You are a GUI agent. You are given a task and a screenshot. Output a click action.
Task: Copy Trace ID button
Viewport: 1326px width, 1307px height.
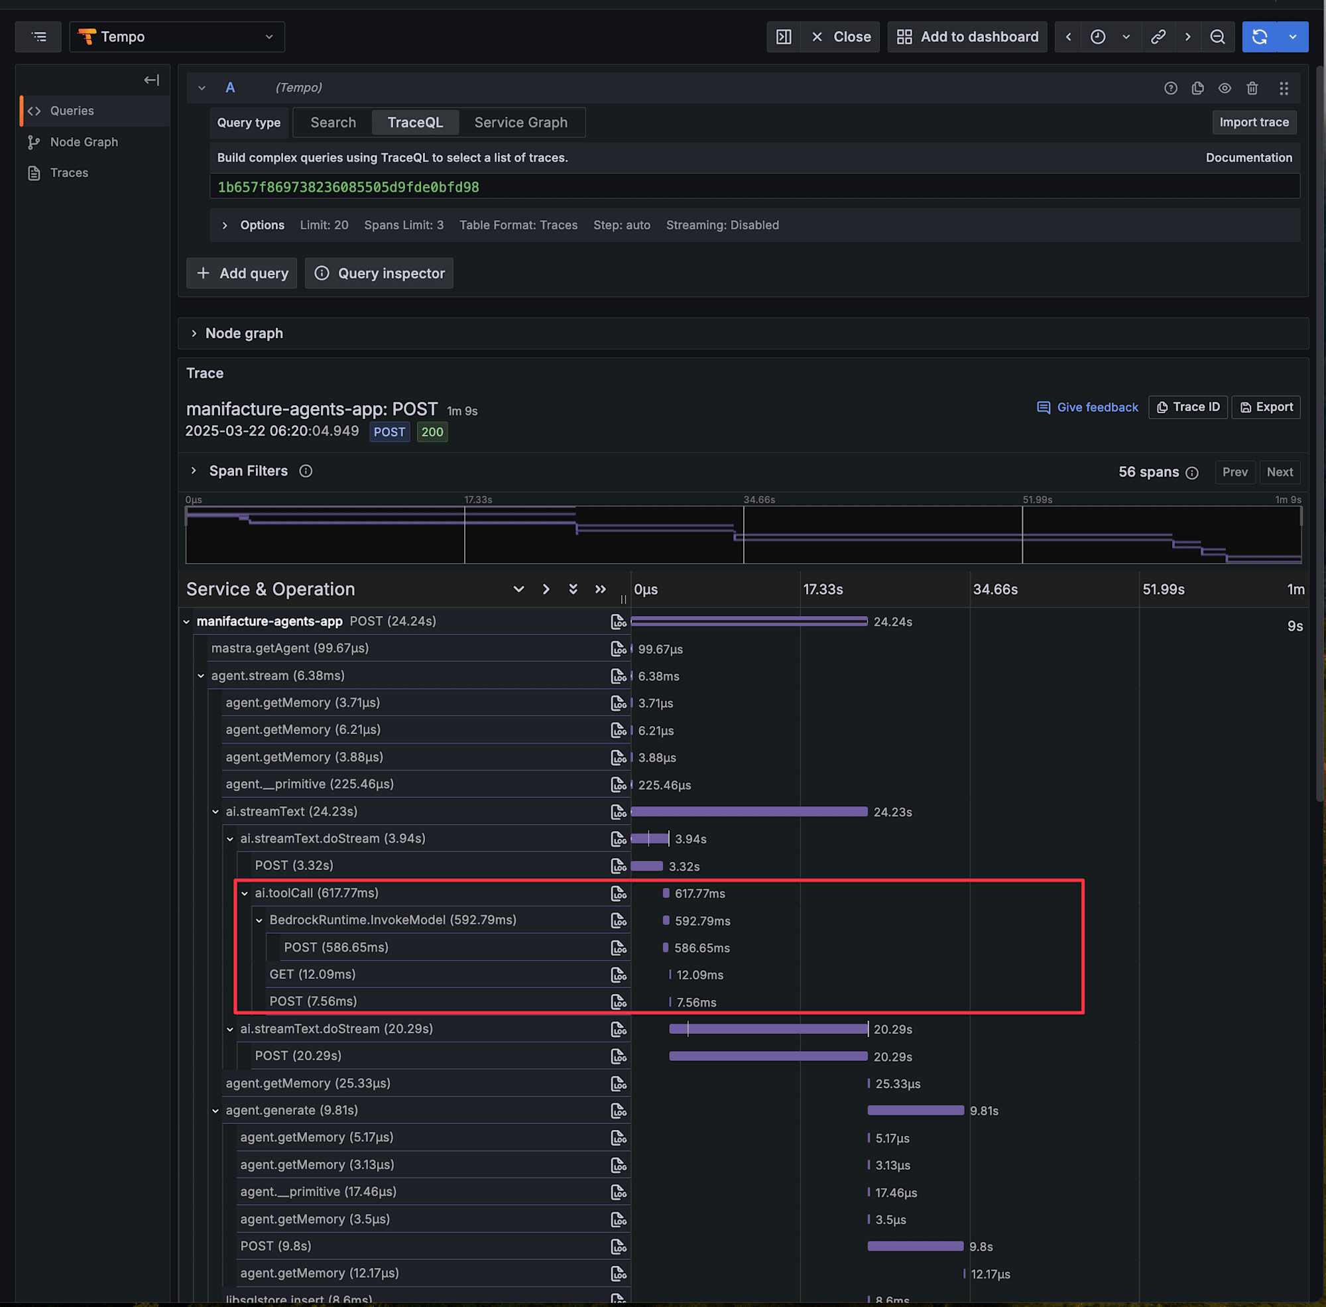tap(1188, 407)
